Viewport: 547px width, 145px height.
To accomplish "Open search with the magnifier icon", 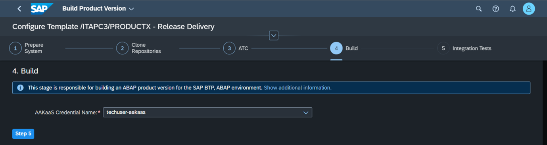I will (x=479, y=9).
